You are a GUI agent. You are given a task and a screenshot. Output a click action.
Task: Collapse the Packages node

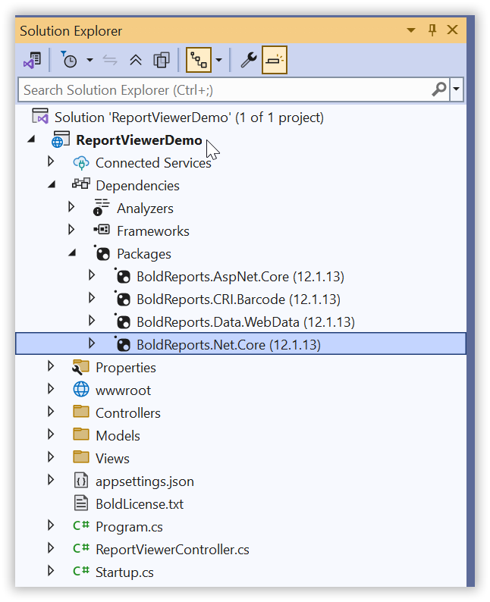click(72, 253)
